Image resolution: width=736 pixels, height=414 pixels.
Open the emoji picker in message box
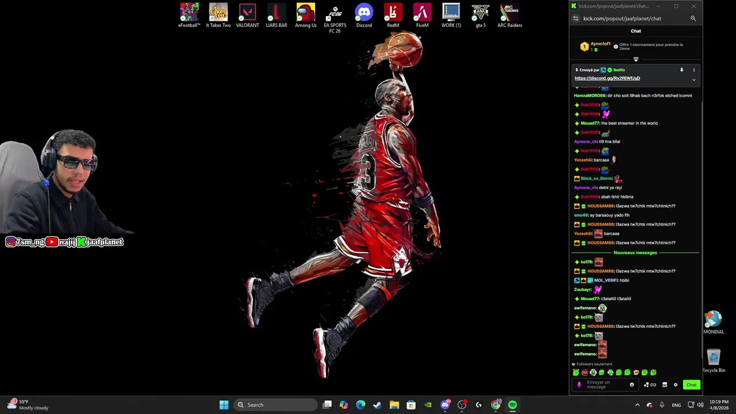click(632, 385)
